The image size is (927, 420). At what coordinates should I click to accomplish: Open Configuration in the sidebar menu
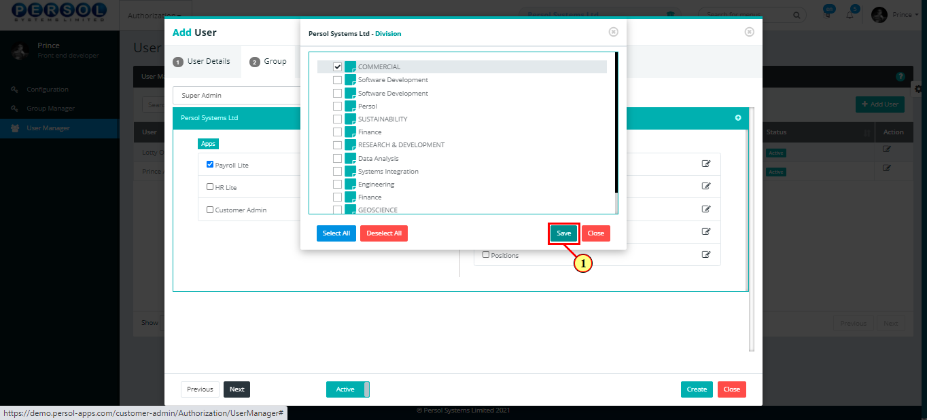click(x=48, y=89)
